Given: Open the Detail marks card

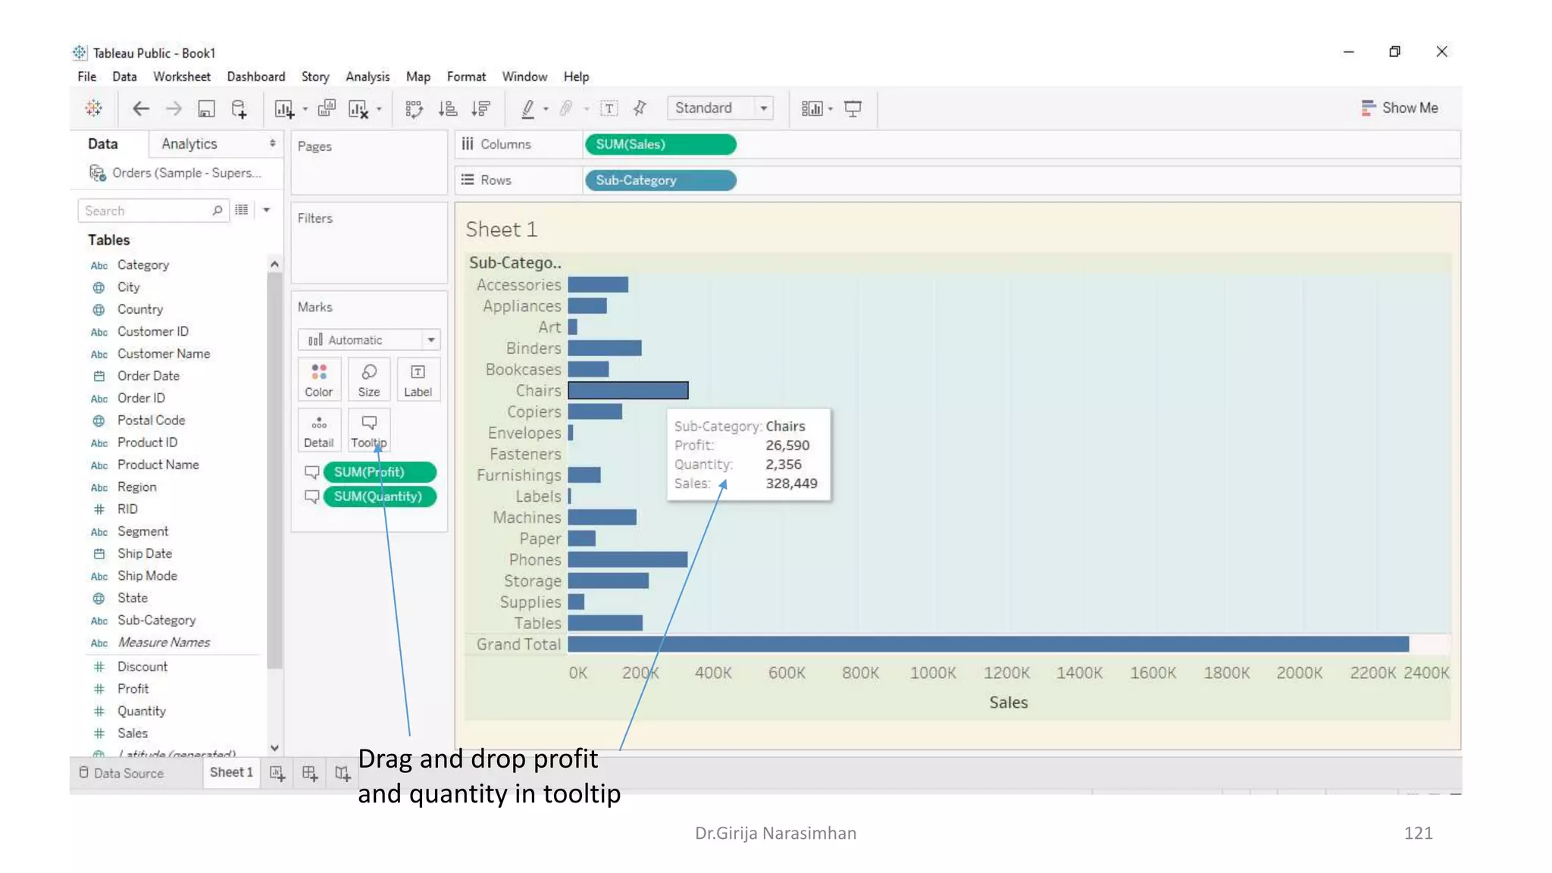Looking at the screenshot, I should click(x=319, y=430).
